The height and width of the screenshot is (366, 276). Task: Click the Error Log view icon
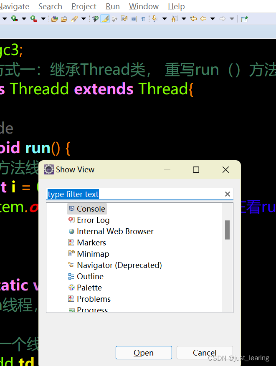pos(71,220)
